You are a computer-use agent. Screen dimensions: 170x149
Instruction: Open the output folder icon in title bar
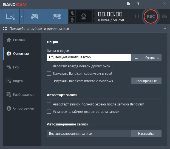click(129, 4)
